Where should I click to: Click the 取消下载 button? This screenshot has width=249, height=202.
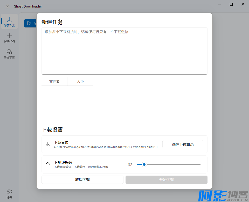pos(82,180)
